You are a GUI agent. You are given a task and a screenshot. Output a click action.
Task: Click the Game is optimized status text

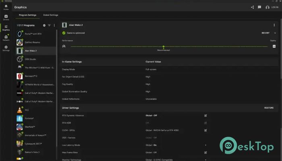coord(76,33)
